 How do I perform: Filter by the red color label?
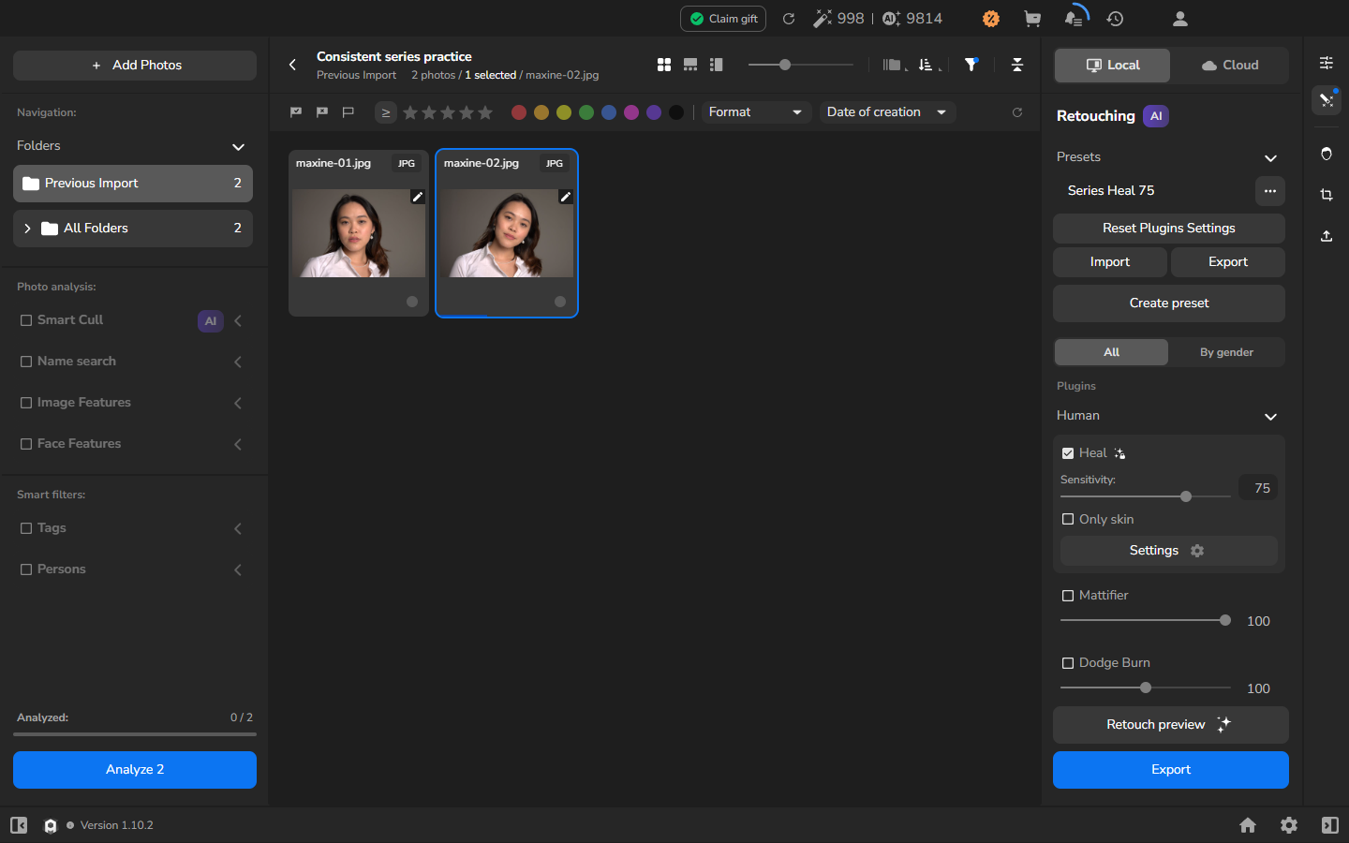click(x=519, y=112)
